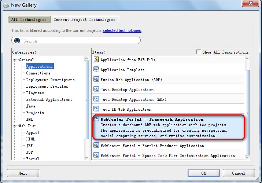This screenshot has height=183, width=262.
Task: Choose Fusion Web Application (ADF)
Action: (x=168, y=80)
